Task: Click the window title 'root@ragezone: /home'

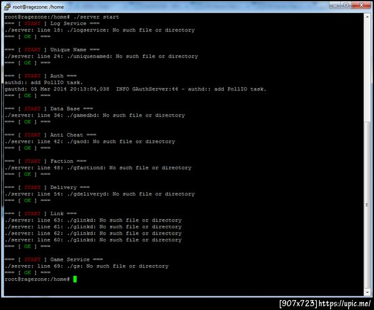Action: (38, 7)
